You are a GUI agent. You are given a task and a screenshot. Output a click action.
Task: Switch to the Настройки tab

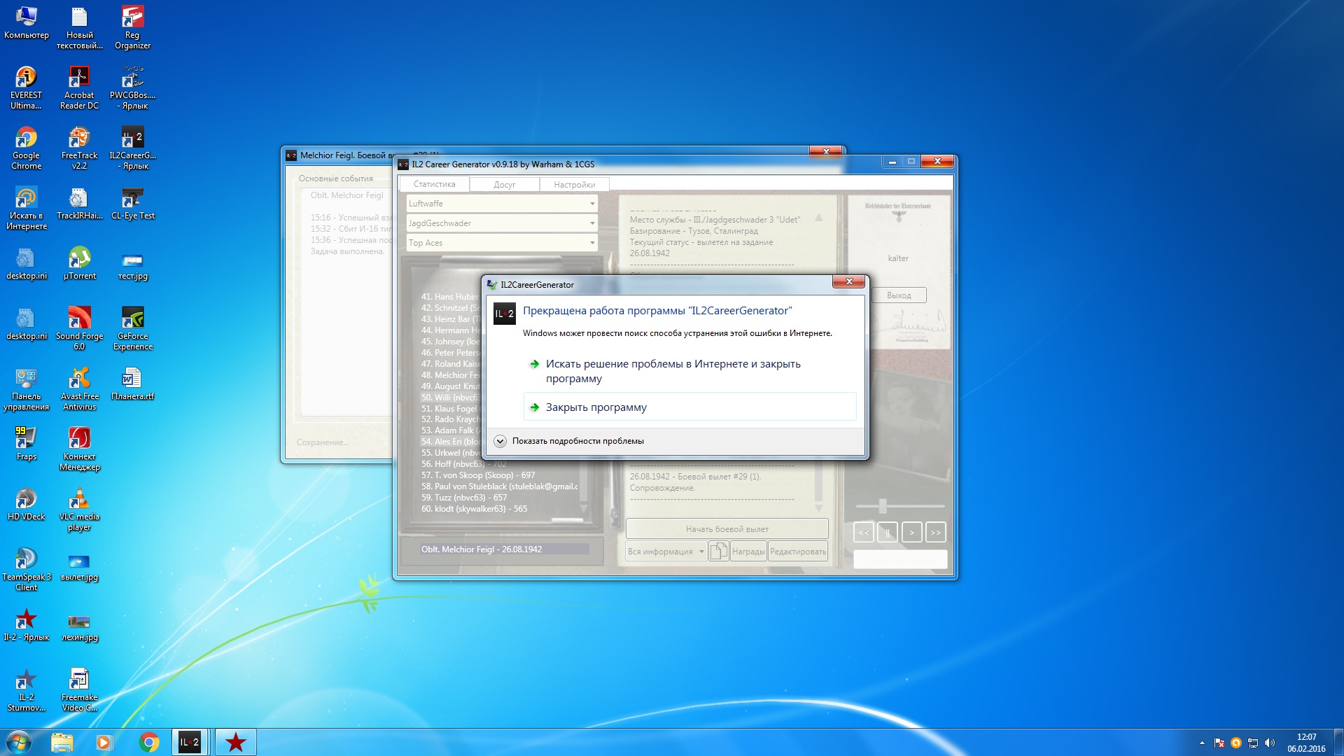pos(574,185)
